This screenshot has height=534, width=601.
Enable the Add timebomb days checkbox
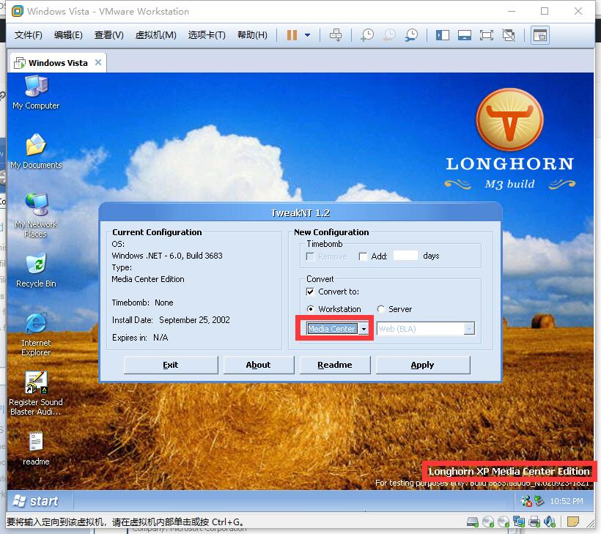click(363, 256)
